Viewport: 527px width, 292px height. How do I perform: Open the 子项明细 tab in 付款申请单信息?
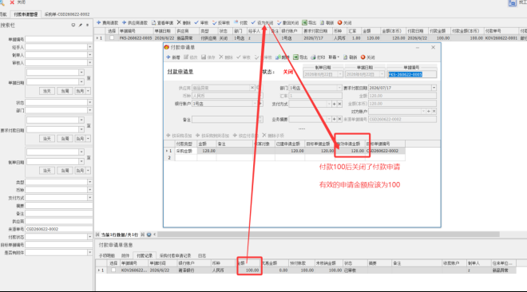(107, 256)
